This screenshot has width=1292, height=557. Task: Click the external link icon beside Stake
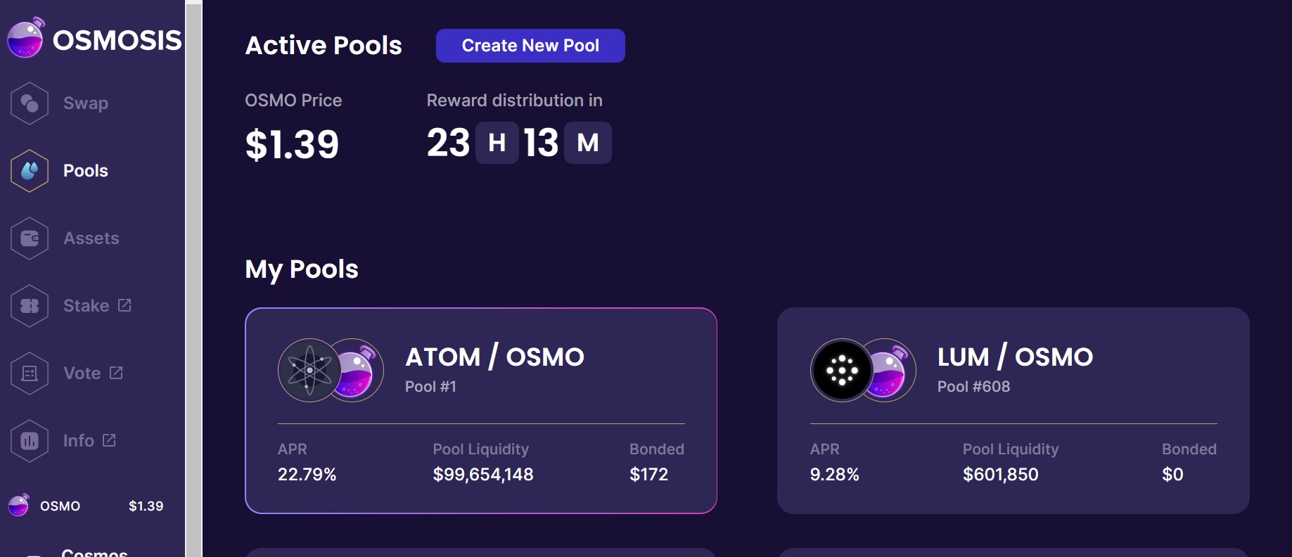click(124, 305)
